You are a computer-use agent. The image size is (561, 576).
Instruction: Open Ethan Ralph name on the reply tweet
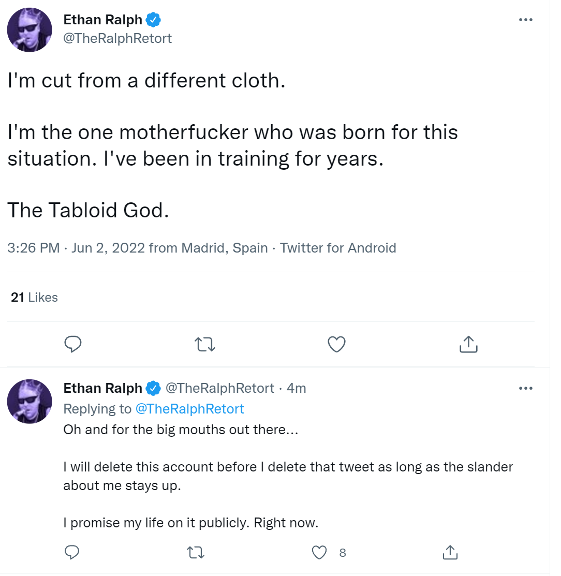click(102, 388)
